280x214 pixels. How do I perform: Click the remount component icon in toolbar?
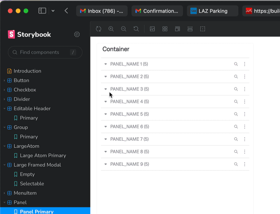pyautogui.click(x=99, y=29)
